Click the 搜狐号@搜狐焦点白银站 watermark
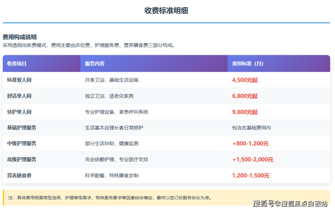Viewport: 335px width, 211px height. (x=290, y=204)
